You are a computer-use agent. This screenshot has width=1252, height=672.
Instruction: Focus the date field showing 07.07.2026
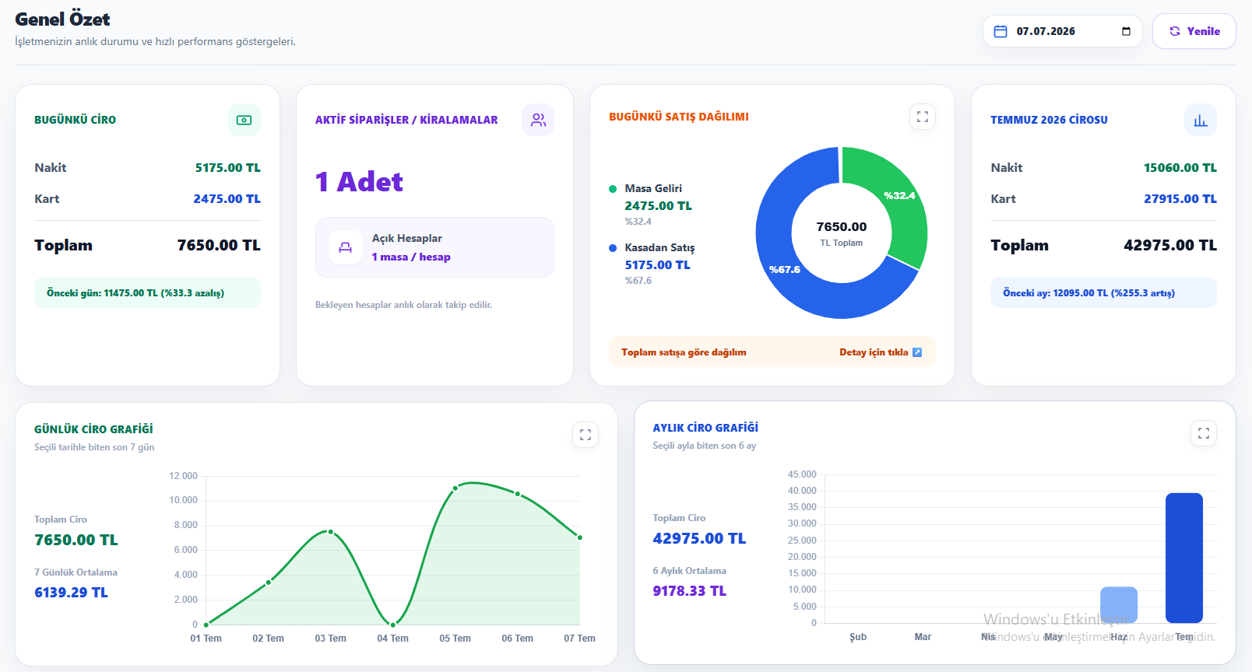pyautogui.click(x=1062, y=31)
